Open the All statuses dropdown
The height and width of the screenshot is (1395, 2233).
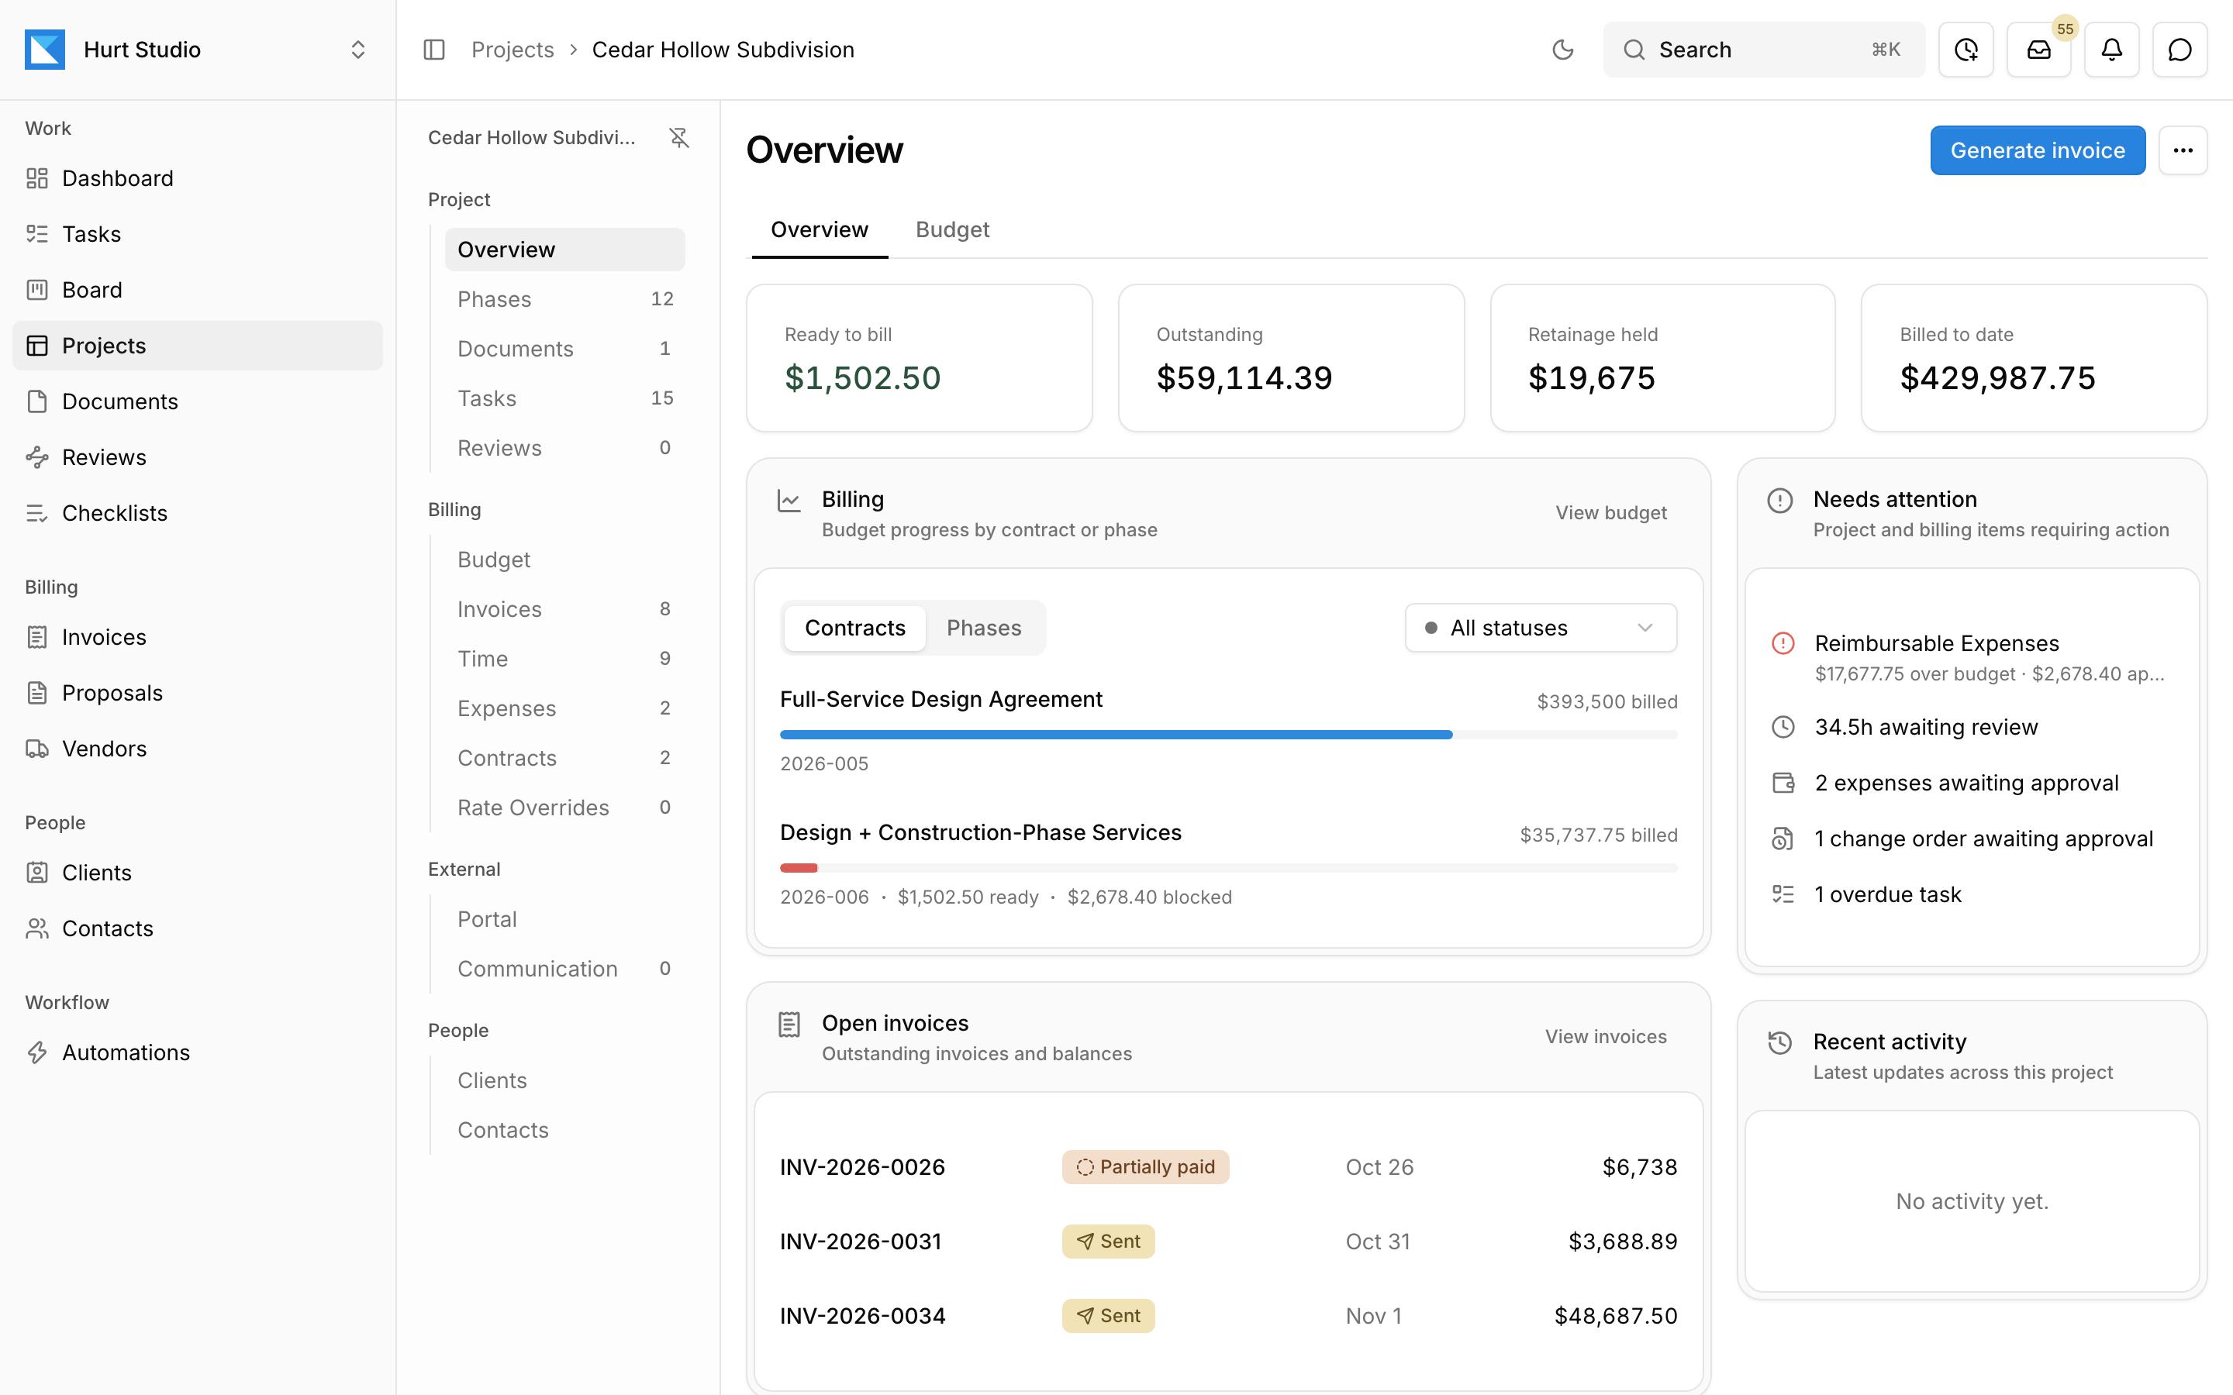point(1540,629)
